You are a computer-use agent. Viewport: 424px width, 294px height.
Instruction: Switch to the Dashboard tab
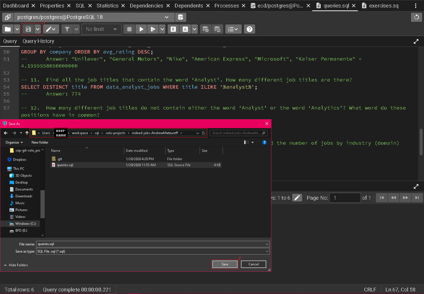click(x=16, y=6)
